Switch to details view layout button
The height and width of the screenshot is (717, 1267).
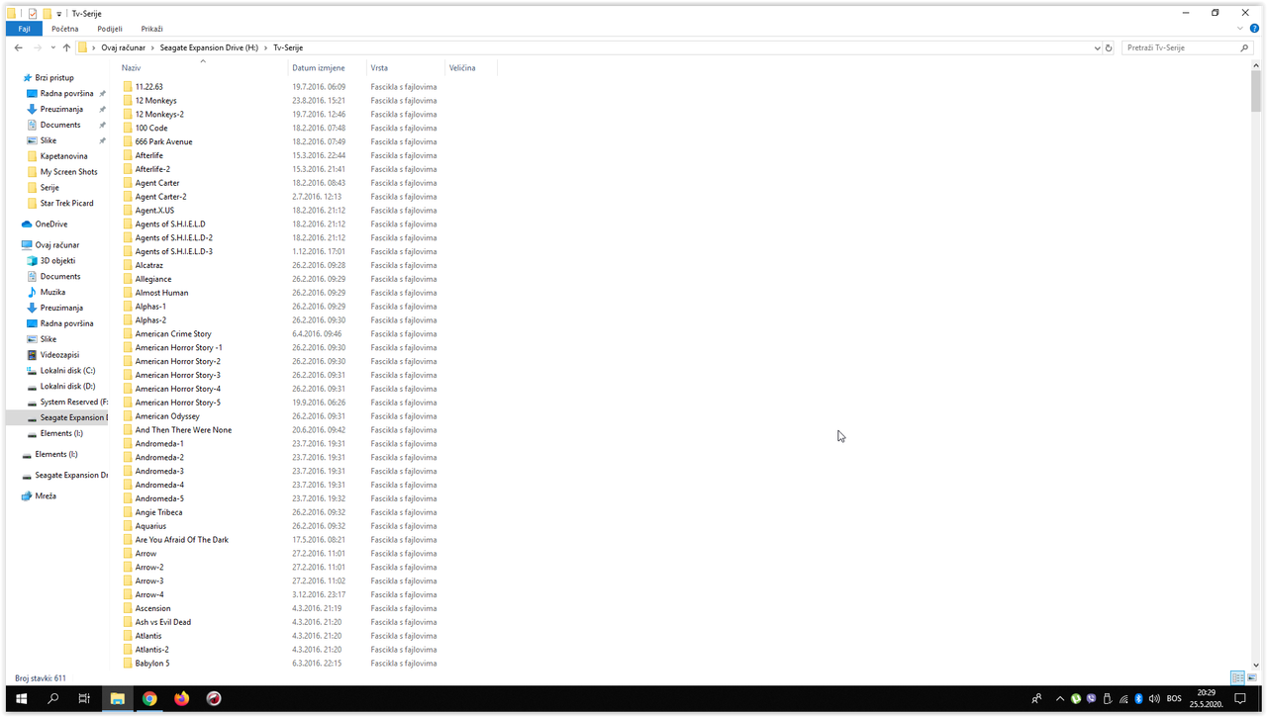[1237, 678]
